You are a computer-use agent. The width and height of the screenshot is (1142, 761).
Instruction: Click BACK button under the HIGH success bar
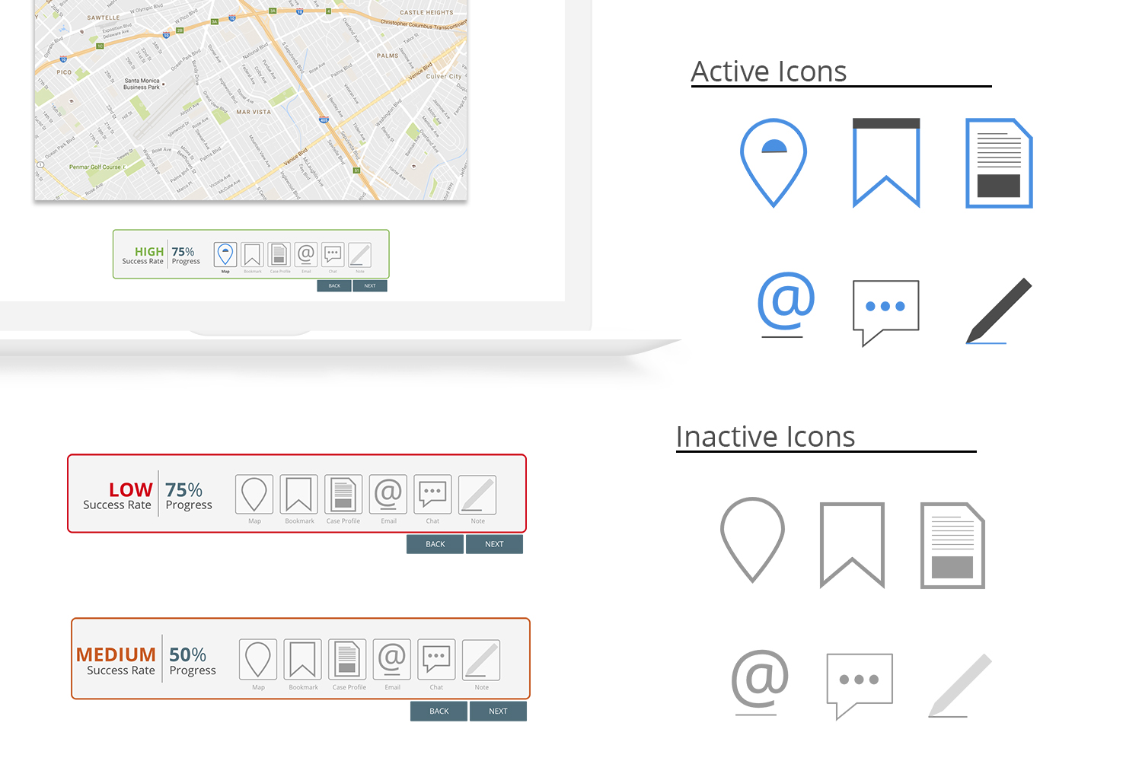334,286
